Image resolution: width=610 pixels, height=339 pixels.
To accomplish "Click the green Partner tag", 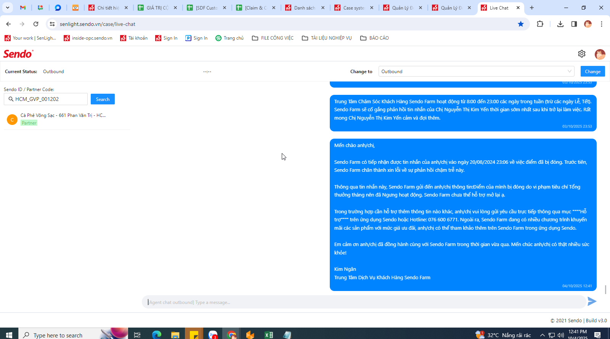I will [x=29, y=123].
